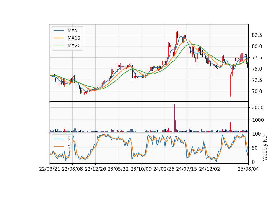276x199 pixels.
Task: Click the 70.0 price axis label
Action: point(257,91)
